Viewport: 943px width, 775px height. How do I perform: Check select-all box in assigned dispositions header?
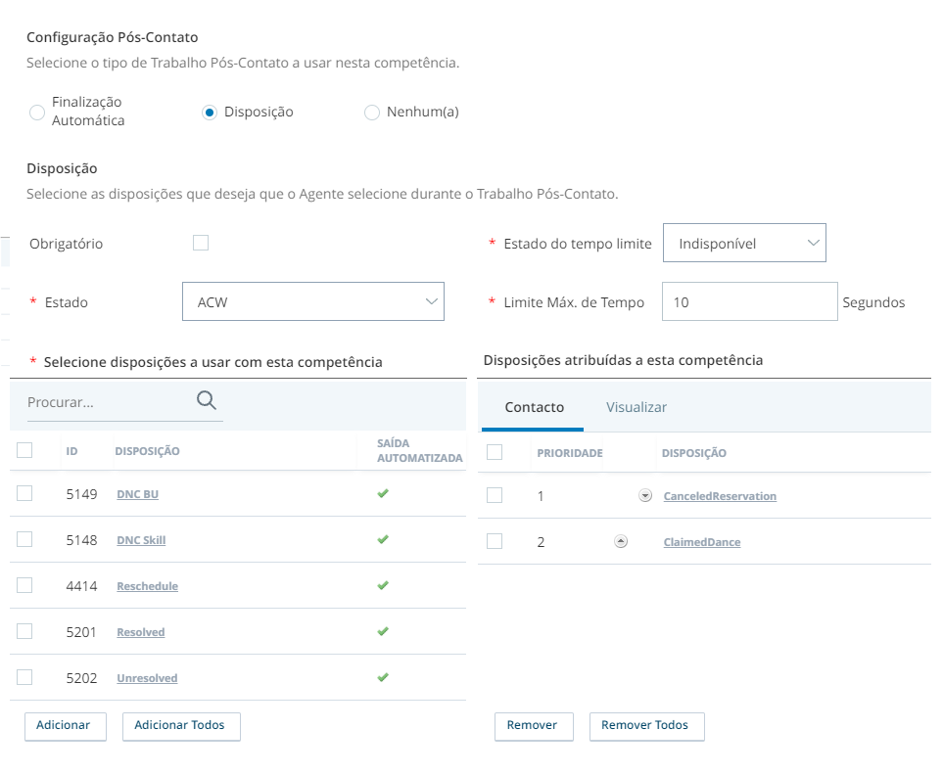(495, 452)
